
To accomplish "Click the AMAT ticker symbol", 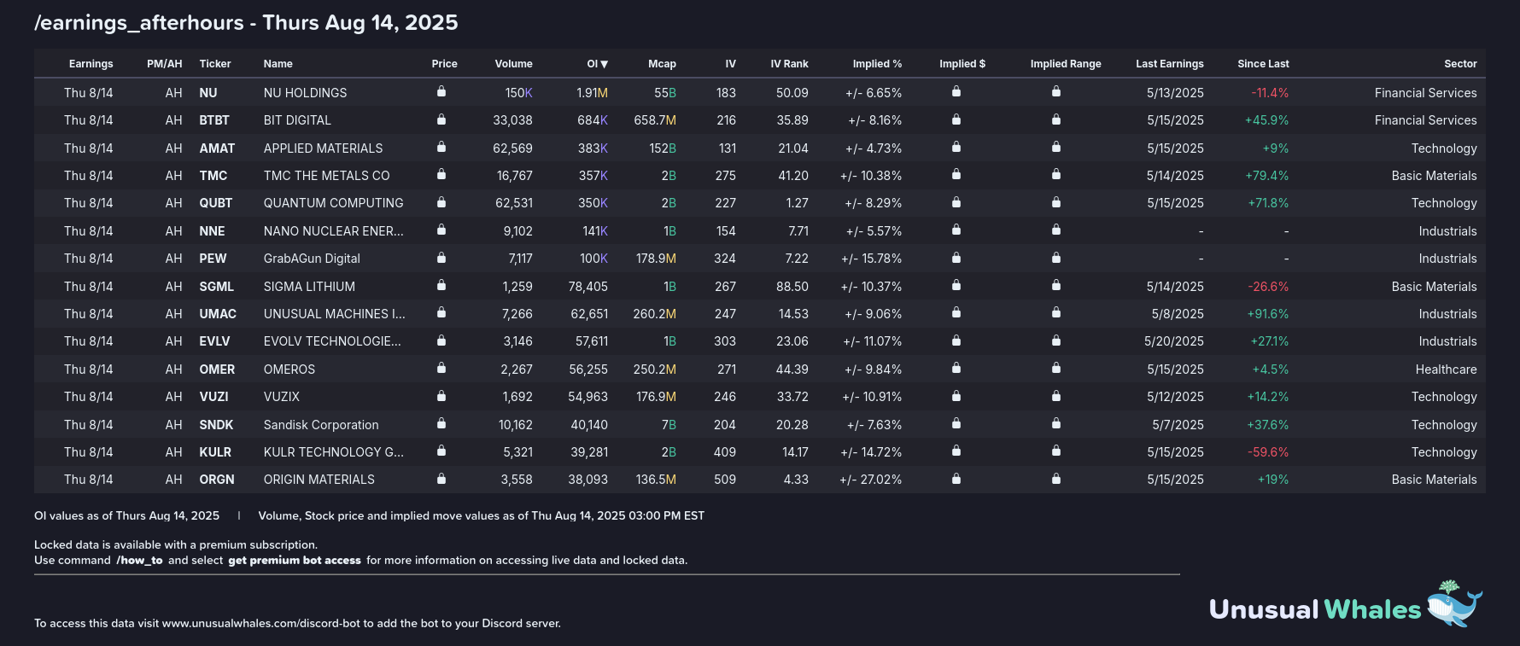I will pos(217,148).
